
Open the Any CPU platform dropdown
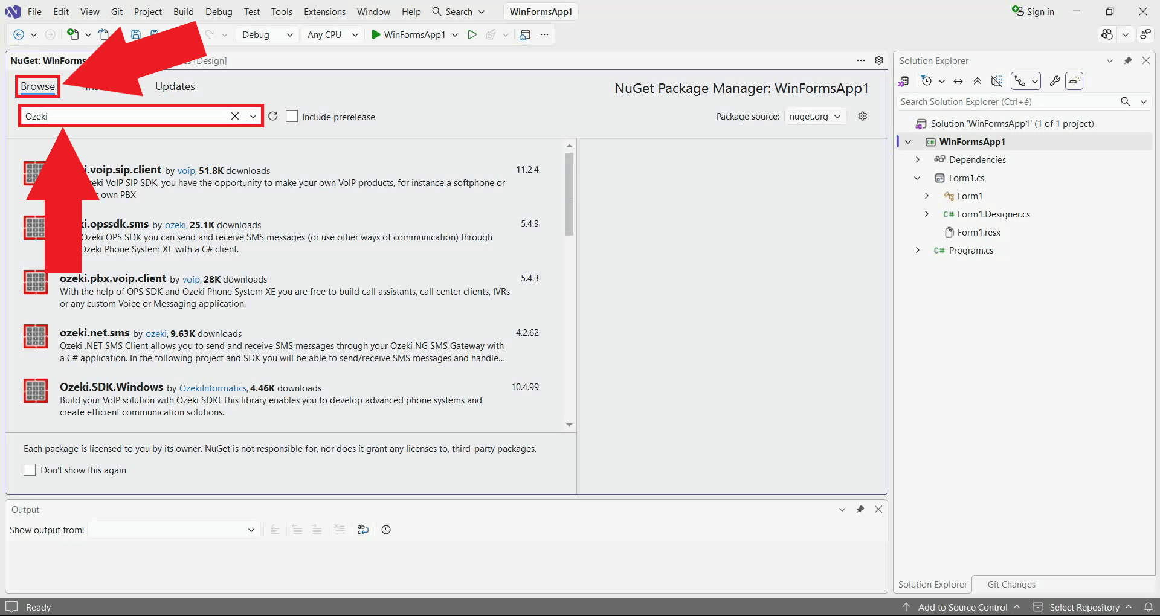[x=333, y=35]
